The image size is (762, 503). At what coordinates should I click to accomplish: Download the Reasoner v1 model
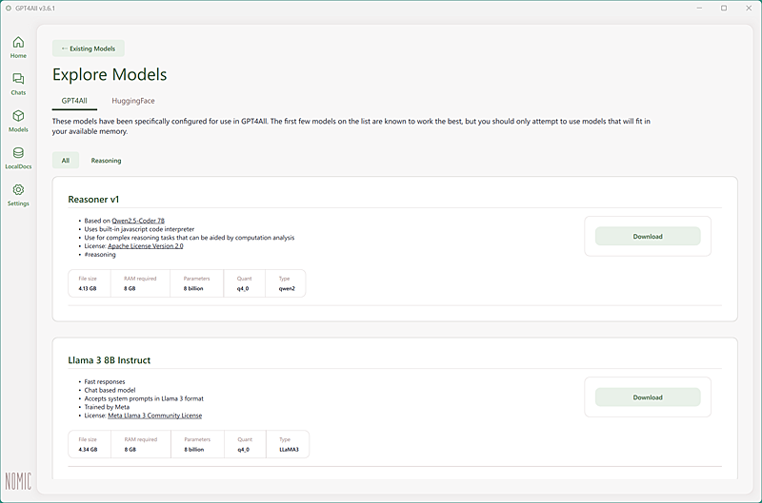(x=648, y=236)
